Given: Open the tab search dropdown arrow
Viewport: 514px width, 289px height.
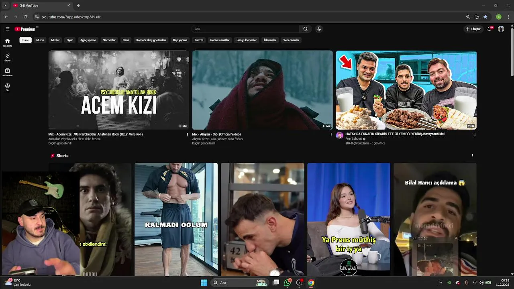Looking at the screenshot, I should (x=5, y=6).
